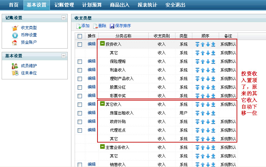Click the 删除 toolbar button

pyautogui.click(x=99, y=26)
